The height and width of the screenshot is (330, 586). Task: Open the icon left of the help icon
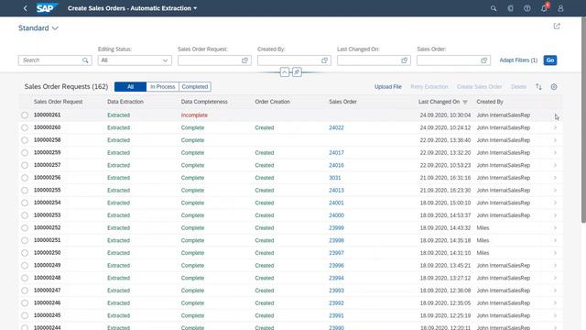[x=511, y=8]
